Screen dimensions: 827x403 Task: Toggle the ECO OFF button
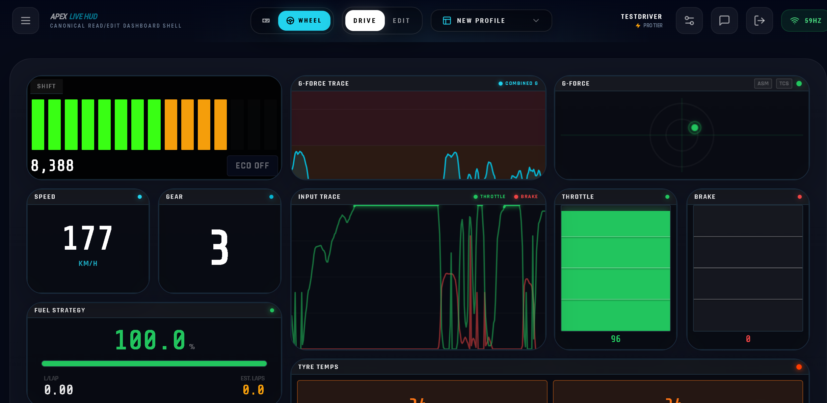tap(252, 165)
